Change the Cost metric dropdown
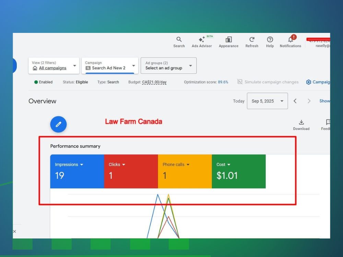Viewport: 343px width, 257px height. click(x=223, y=164)
